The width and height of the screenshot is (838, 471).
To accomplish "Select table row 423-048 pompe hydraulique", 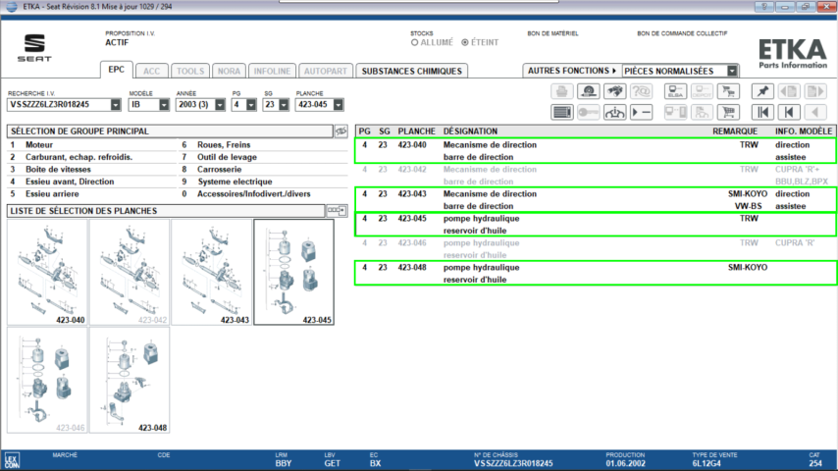I will (x=596, y=273).
